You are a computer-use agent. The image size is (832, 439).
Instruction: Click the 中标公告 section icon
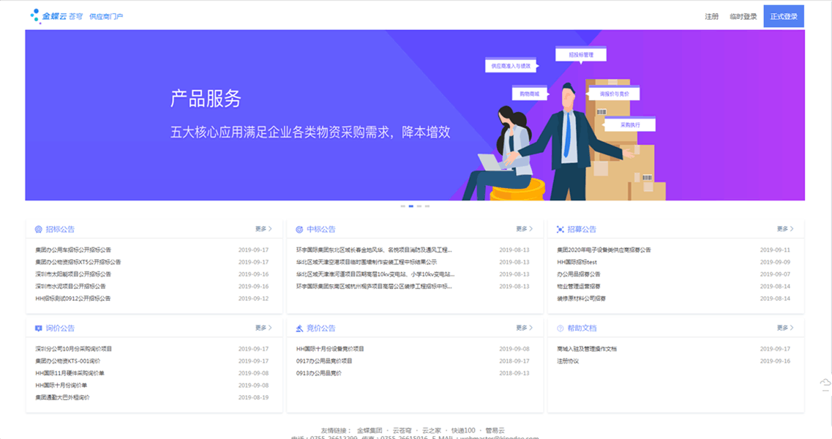point(299,229)
